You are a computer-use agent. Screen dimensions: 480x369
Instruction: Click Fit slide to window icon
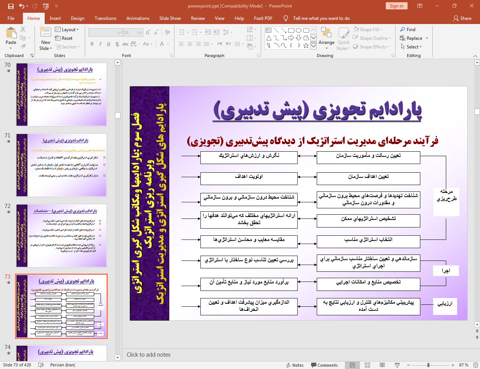click(475, 365)
